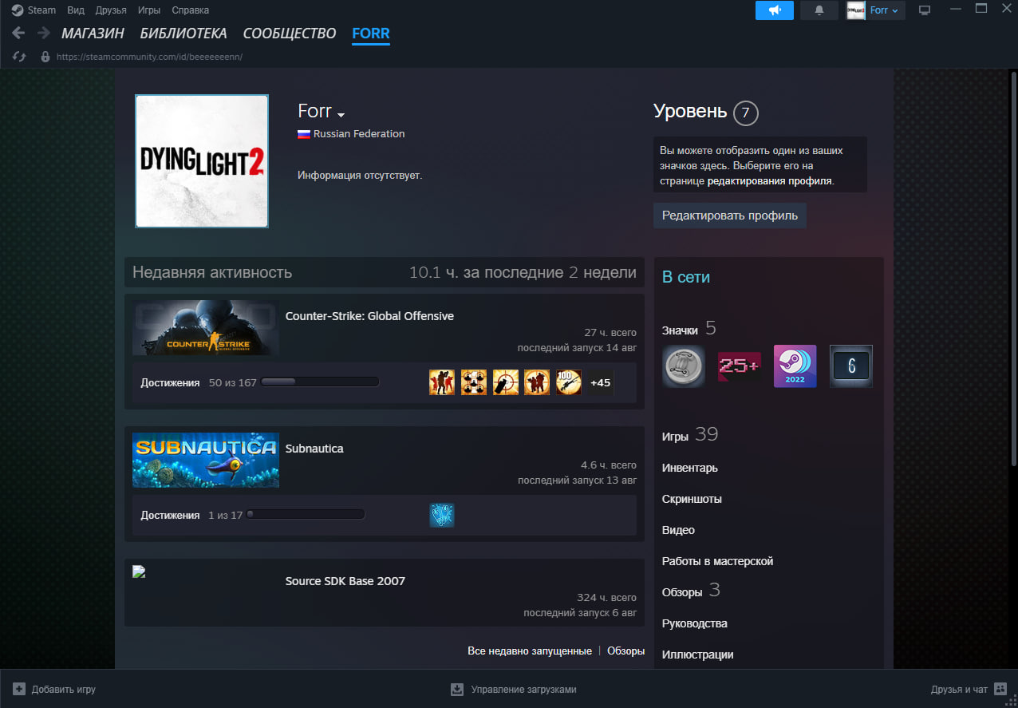
Task: Reload the page with the refresh icon
Action: (x=20, y=57)
